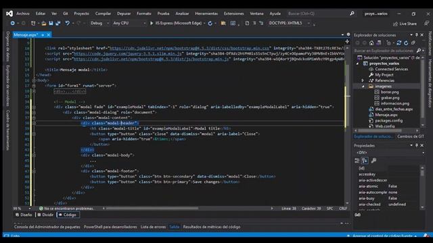Click the Navigate Backward arrow in toolbar
The width and height of the screenshot is (433, 243).
[13, 24]
